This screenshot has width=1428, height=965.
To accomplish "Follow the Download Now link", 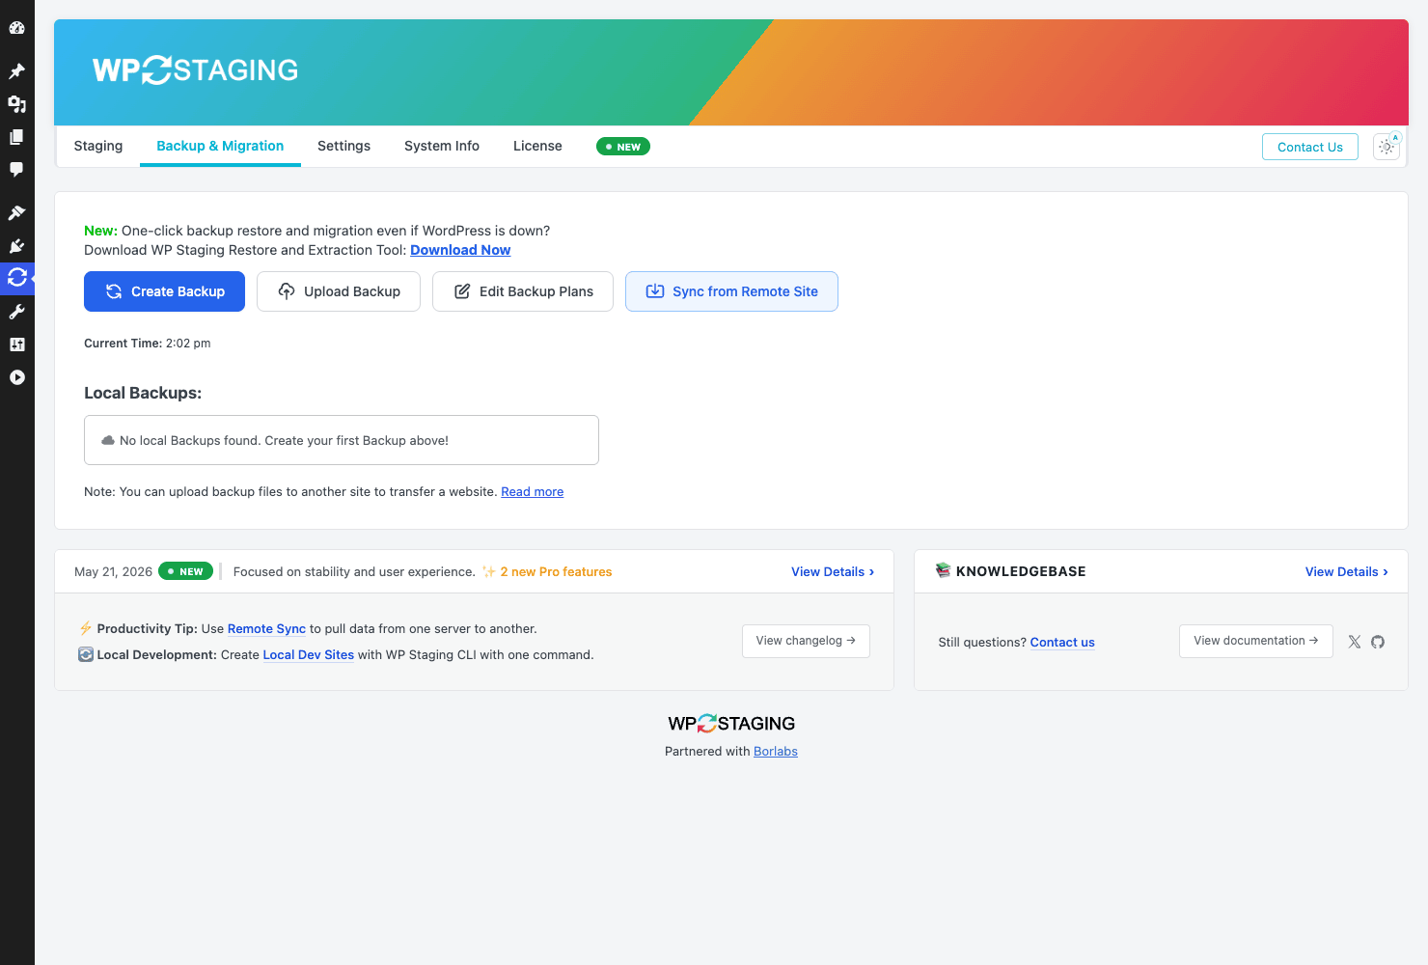I will tap(460, 250).
